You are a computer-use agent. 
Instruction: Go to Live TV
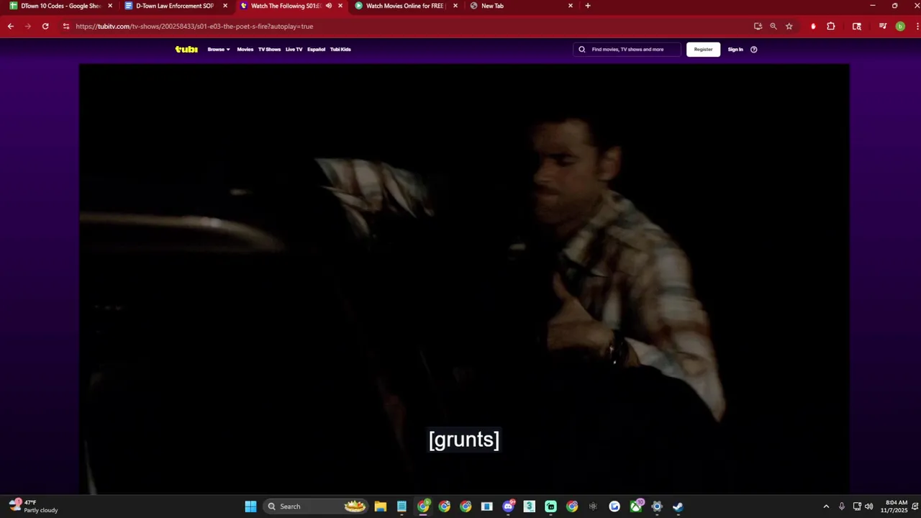[x=294, y=50]
